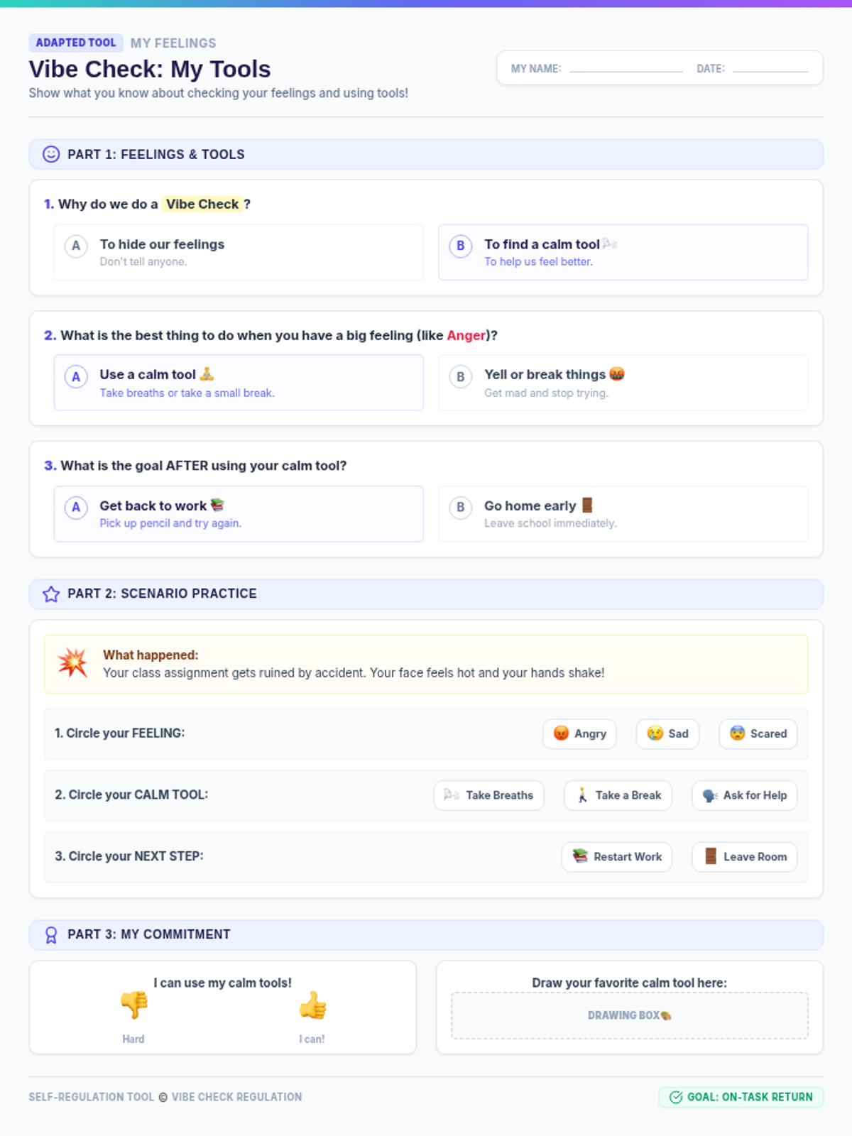Click the ribbon icon beside My Commitment
This screenshot has height=1136, width=852.
tap(51, 935)
